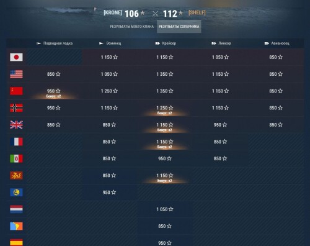Select the USSR red flag icon

click(x=16, y=91)
